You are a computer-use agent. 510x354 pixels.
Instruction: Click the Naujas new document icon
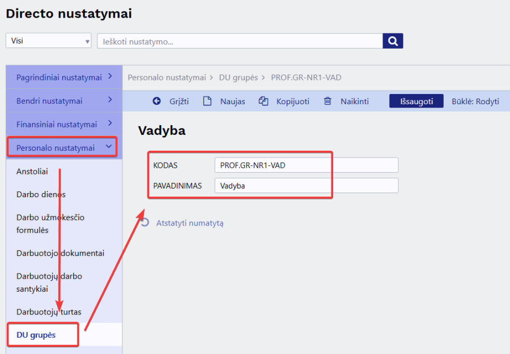tap(207, 101)
